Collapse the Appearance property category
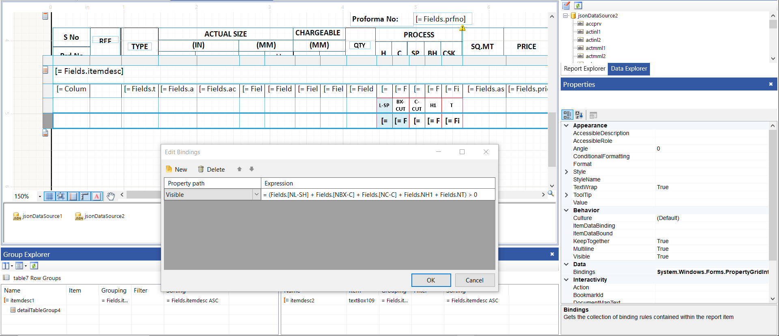This screenshot has height=336, width=779. click(566, 126)
